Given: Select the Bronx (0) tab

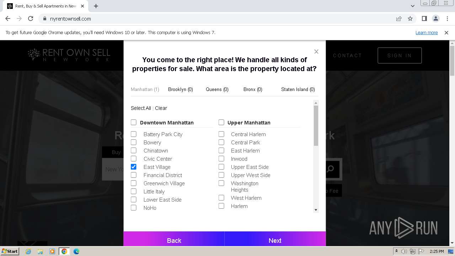Looking at the screenshot, I should [253, 89].
